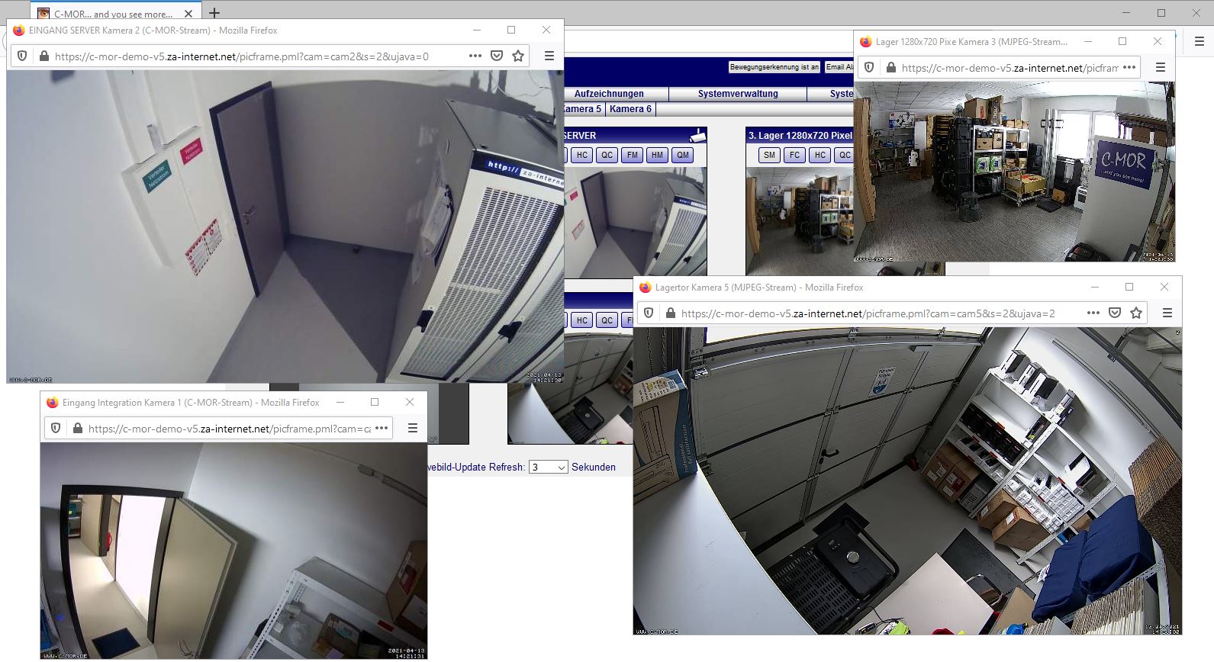Click the padlock icon in Lager Kamera 3 window
The width and height of the screenshot is (1214, 662).
[x=890, y=67]
